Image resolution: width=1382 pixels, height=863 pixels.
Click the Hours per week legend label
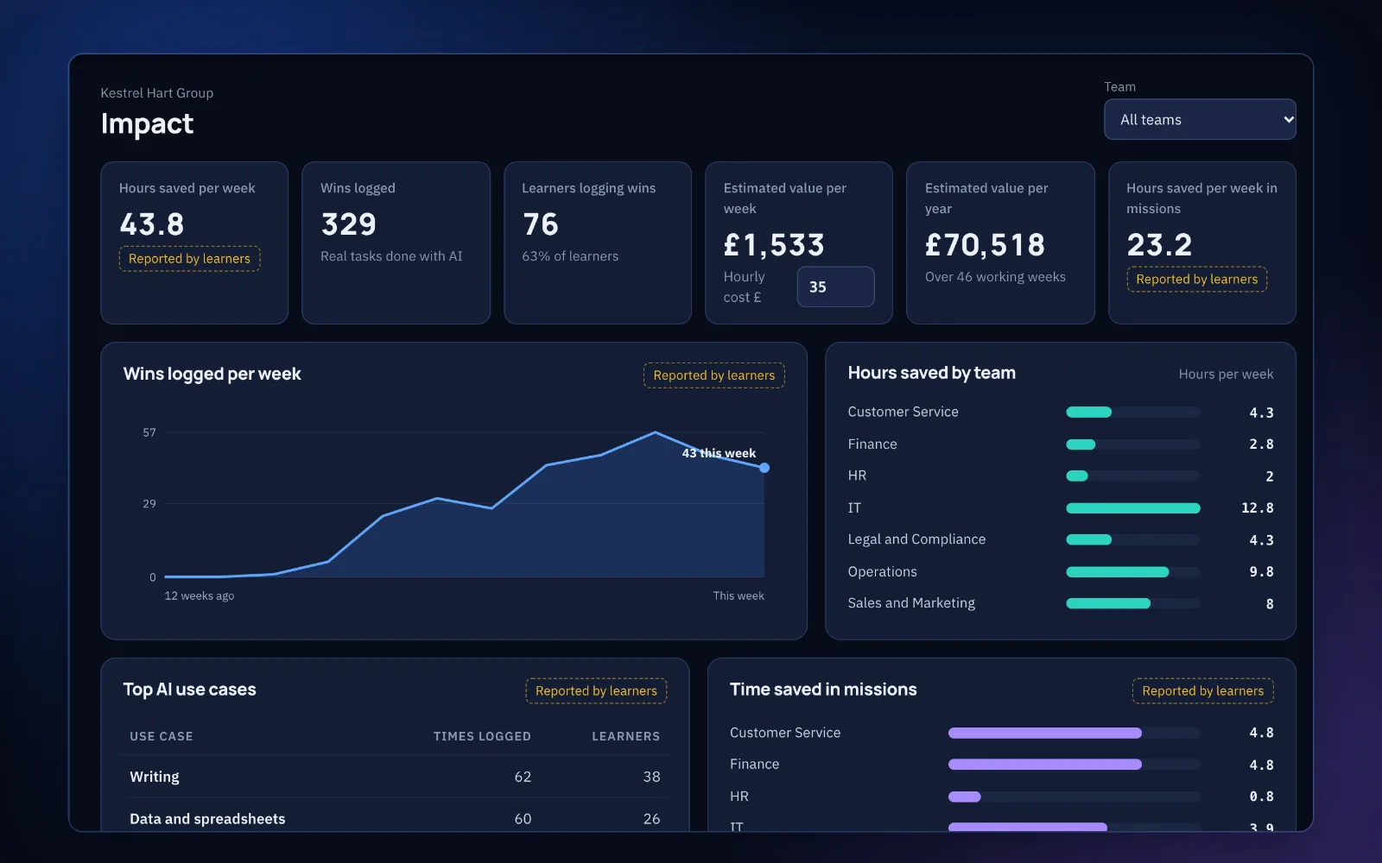[x=1226, y=375]
